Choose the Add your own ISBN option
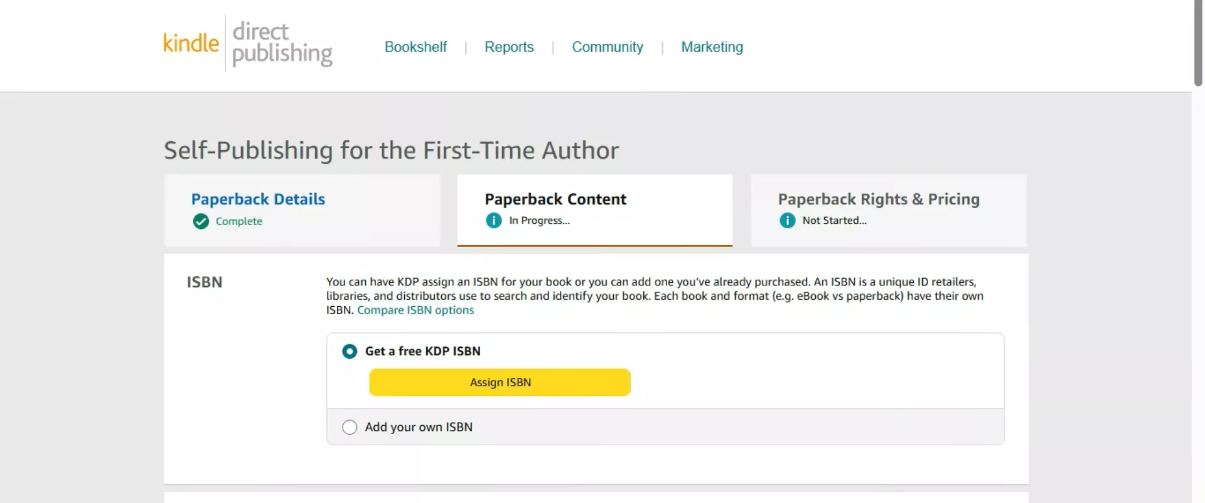 [349, 427]
